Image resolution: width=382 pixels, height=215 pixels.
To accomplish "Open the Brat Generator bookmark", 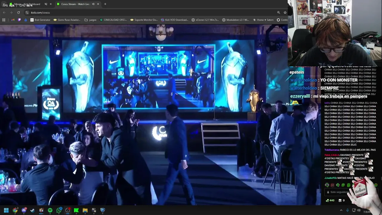I will pyautogui.click(x=40, y=20).
